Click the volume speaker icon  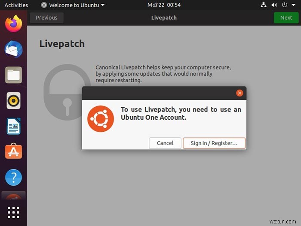[x=274, y=5]
